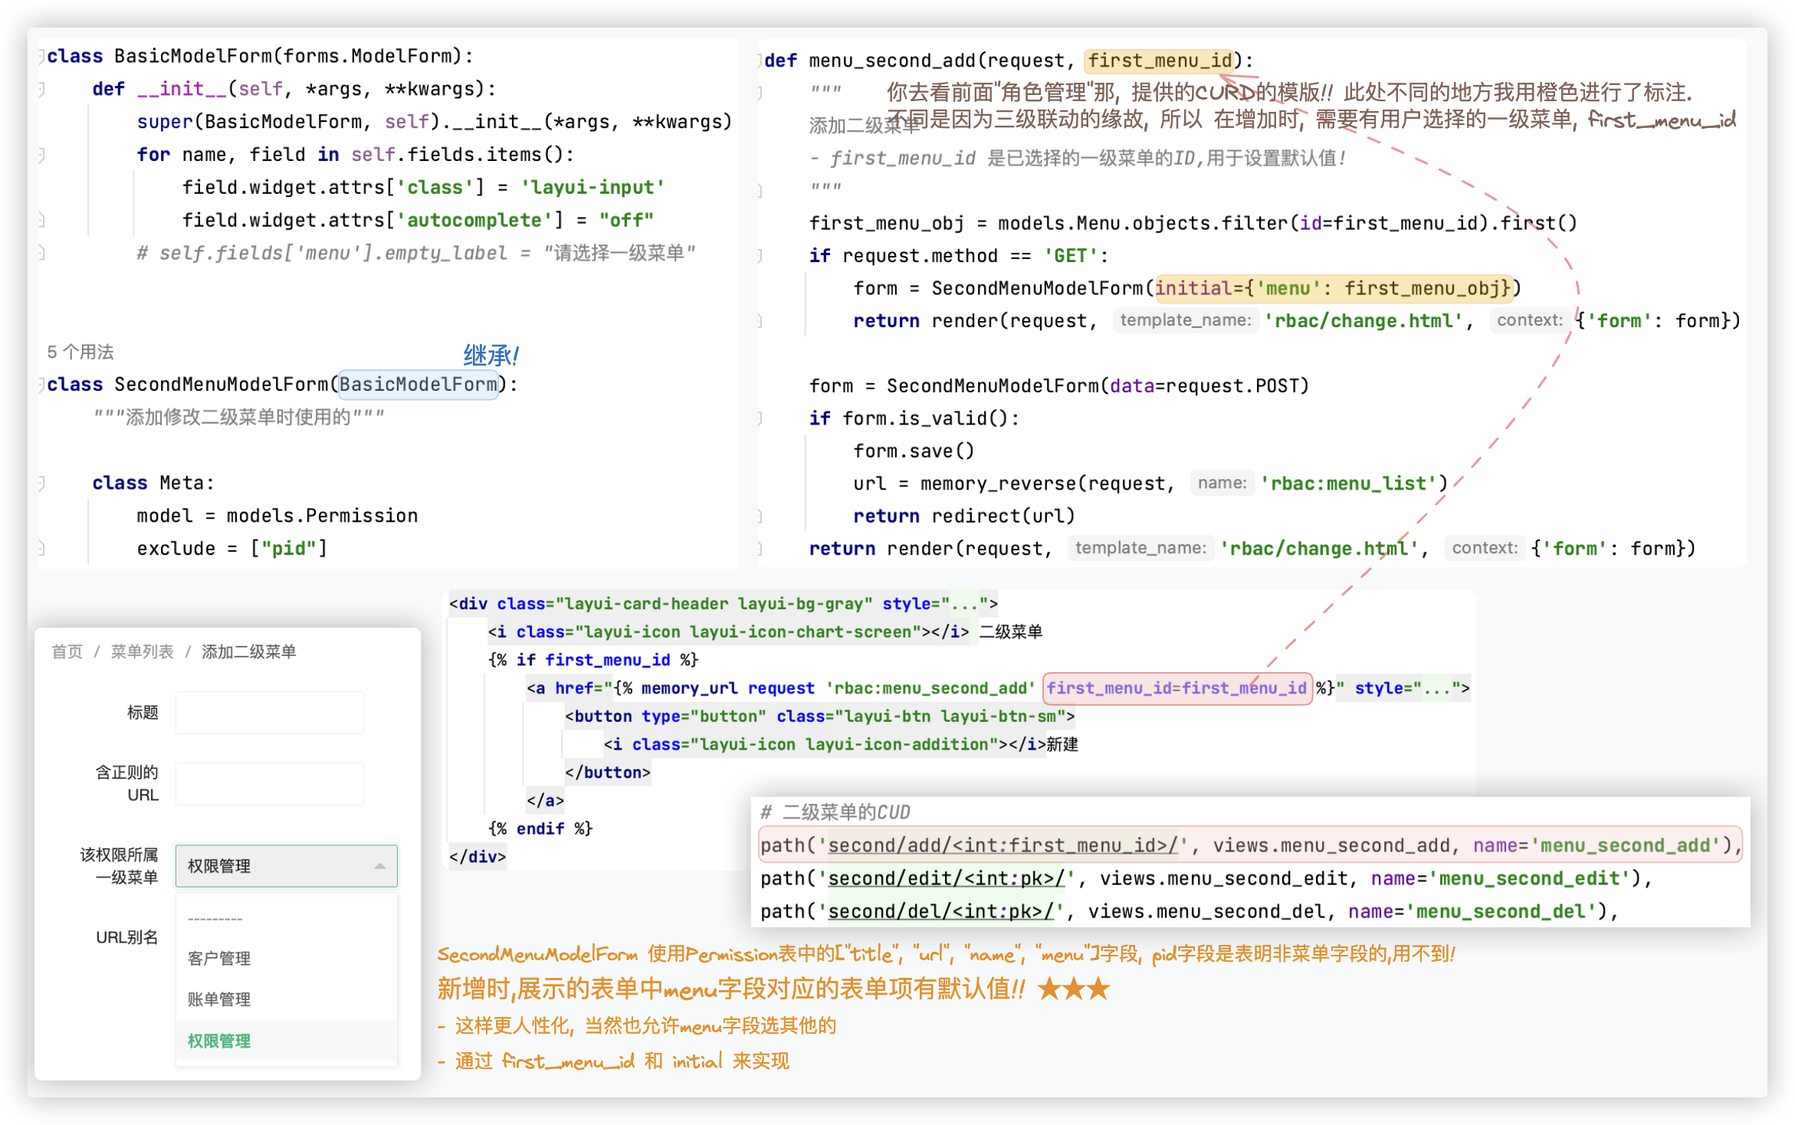Go to 首页 breadcrumb link
The height and width of the screenshot is (1125, 1795).
coord(67,651)
